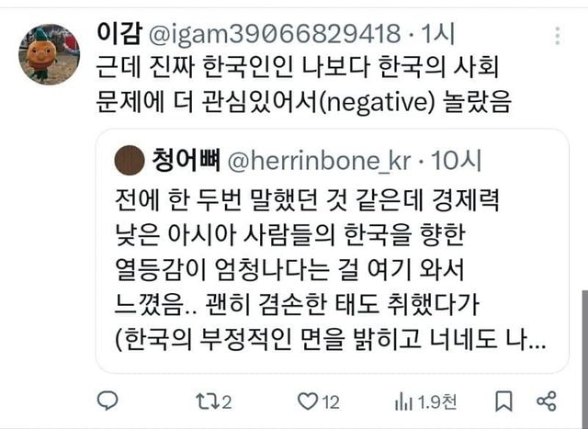
Task: Open the quoted tweet body text
Action: click(x=330, y=271)
